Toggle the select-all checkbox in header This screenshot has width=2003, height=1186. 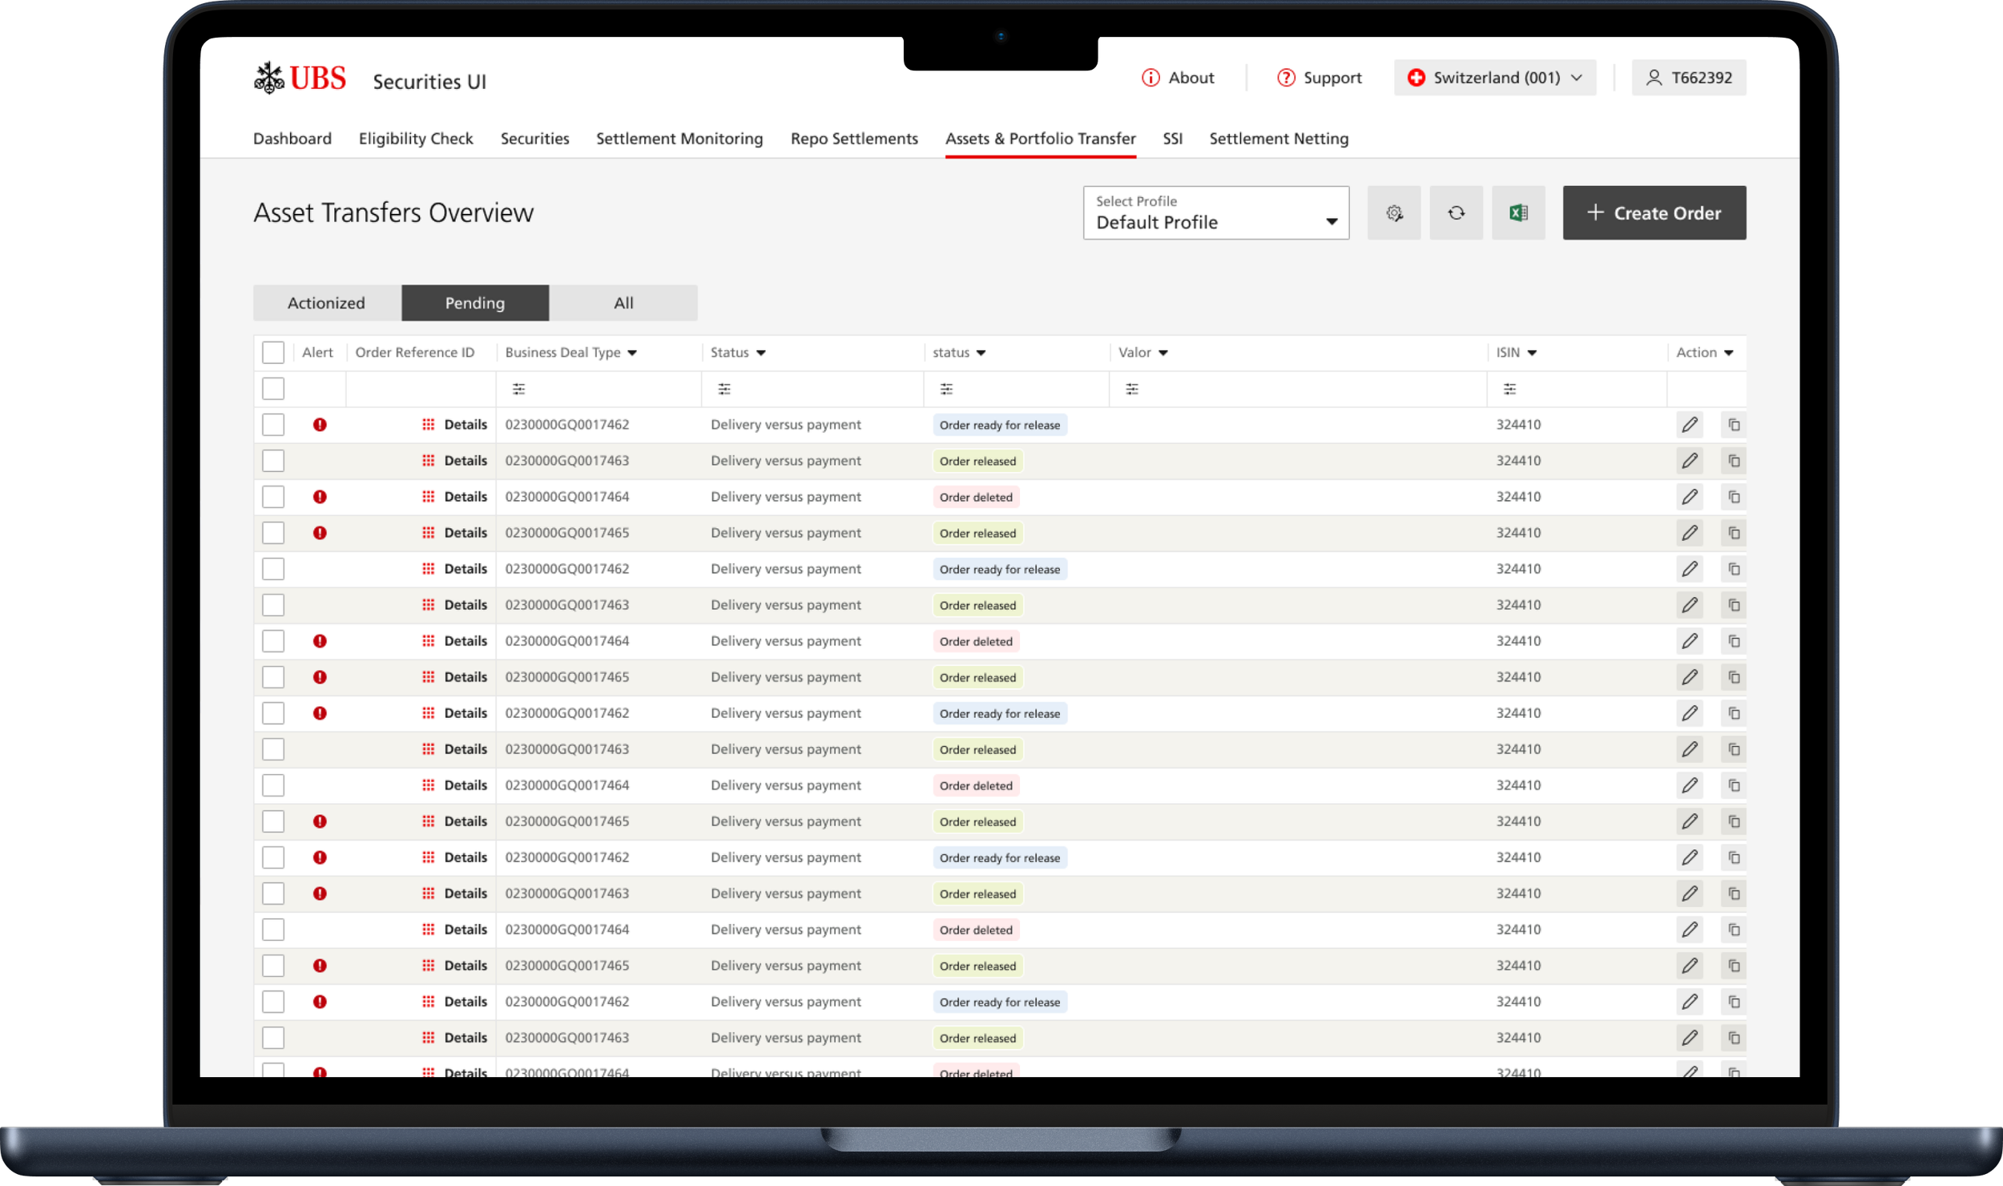click(273, 353)
